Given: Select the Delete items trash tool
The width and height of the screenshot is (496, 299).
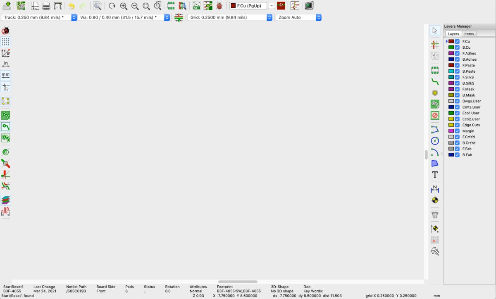Looking at the screenshot, I should click(435, 215).
